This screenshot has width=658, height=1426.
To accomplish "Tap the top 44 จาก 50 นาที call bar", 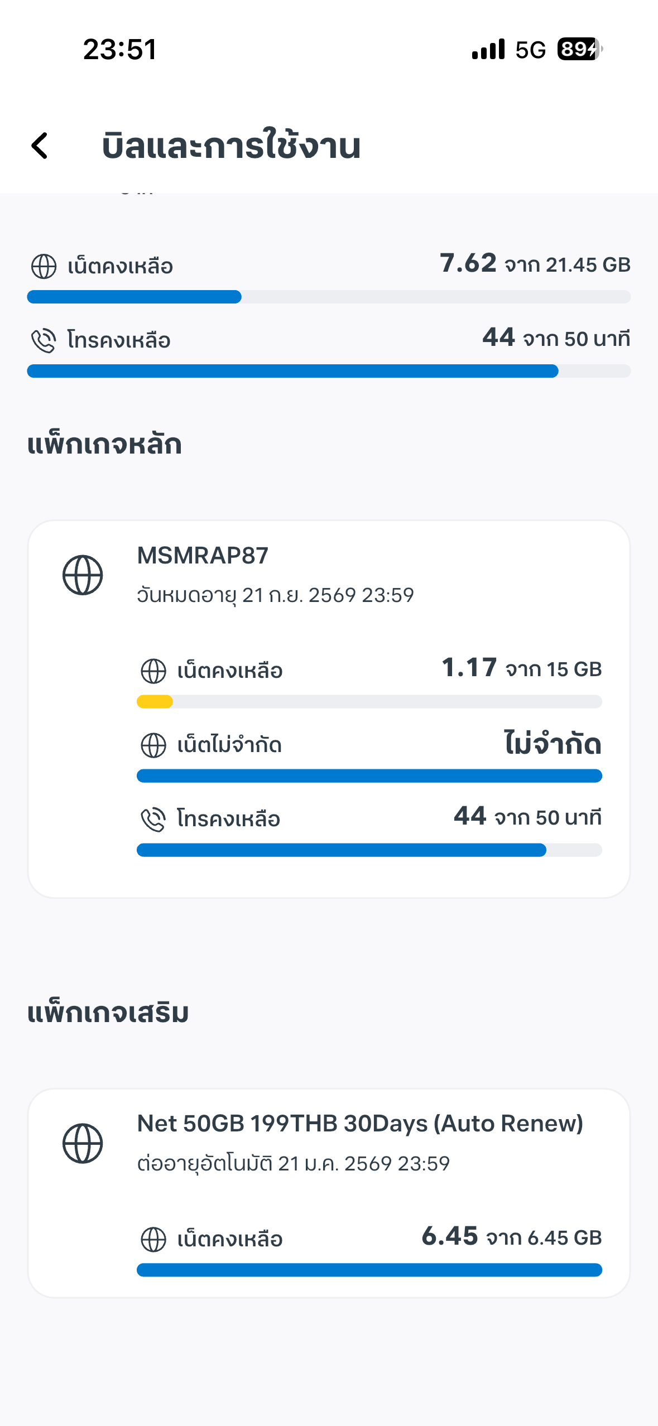I will 329,371.
